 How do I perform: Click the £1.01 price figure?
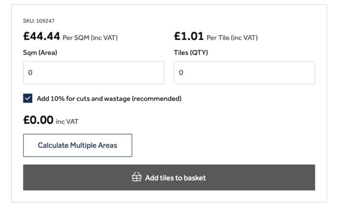[x=189, y=36]
